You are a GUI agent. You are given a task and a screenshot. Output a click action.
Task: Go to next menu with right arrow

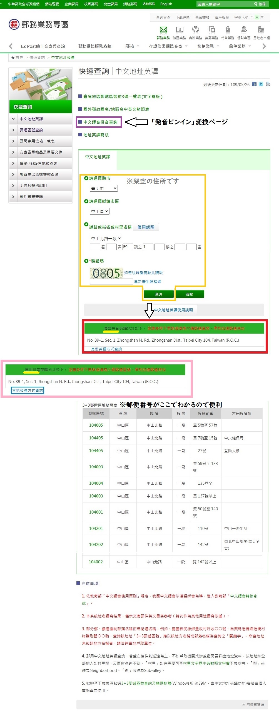coord(264,46)
